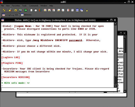Viewport: 135px width, 107px height.
Task: Click the Tile Windows toolbar icon
Action: coord(77,10)
